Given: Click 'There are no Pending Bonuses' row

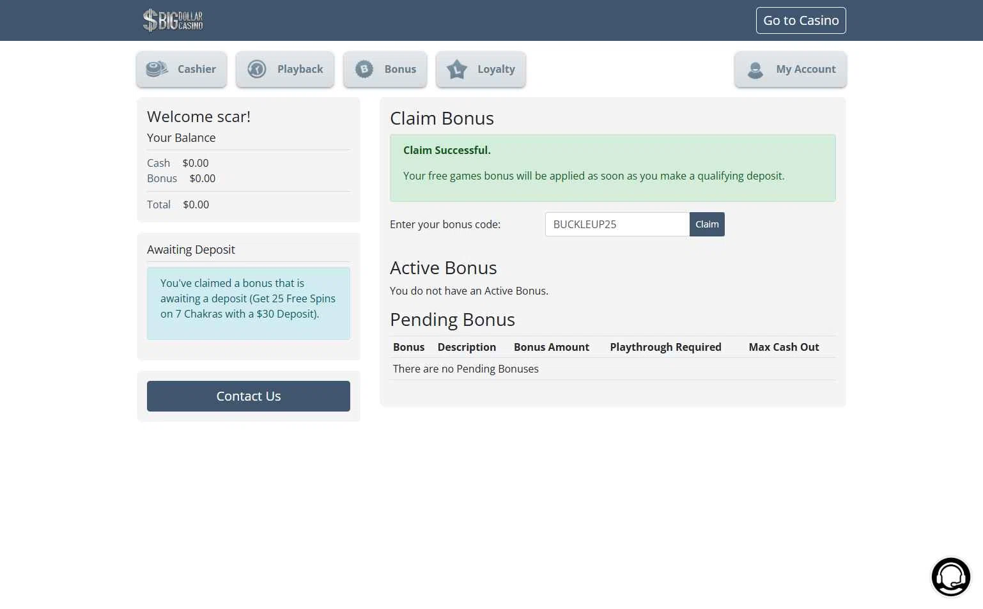Looking at the screenshot, I should [613, 369].
